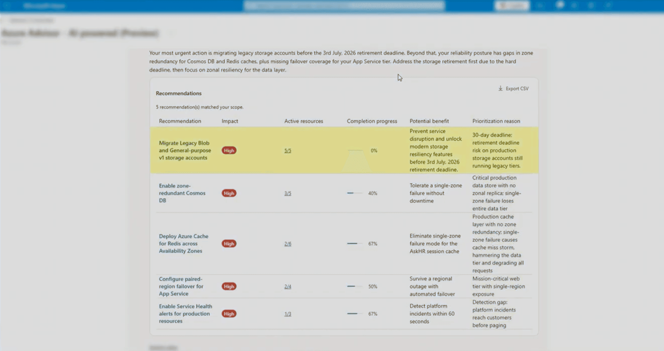Click 'Eliminate single-zone failure mode' benefit text

435,244
